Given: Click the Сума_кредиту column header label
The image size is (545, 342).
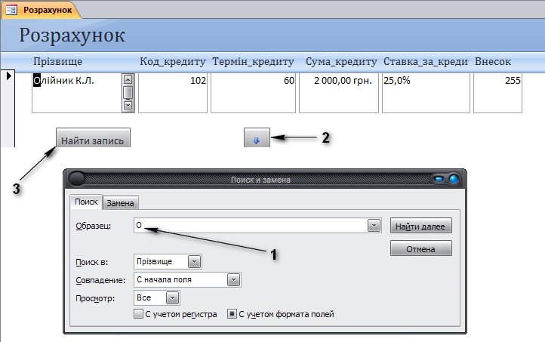Looking at the screenshot, I should [x=341, y=62].
